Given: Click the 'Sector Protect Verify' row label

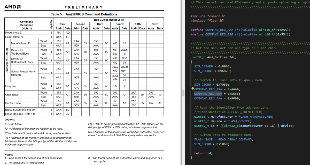Looking at the screenshot, I should tap(24, 71).
